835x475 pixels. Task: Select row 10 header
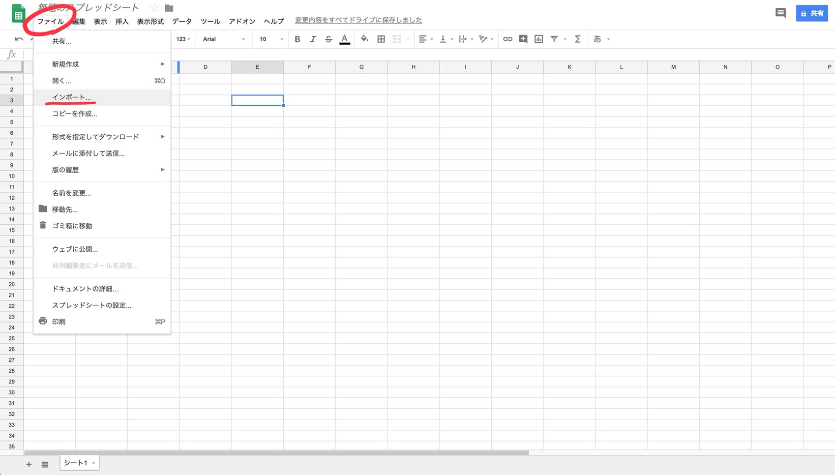(x=12, y=176)
